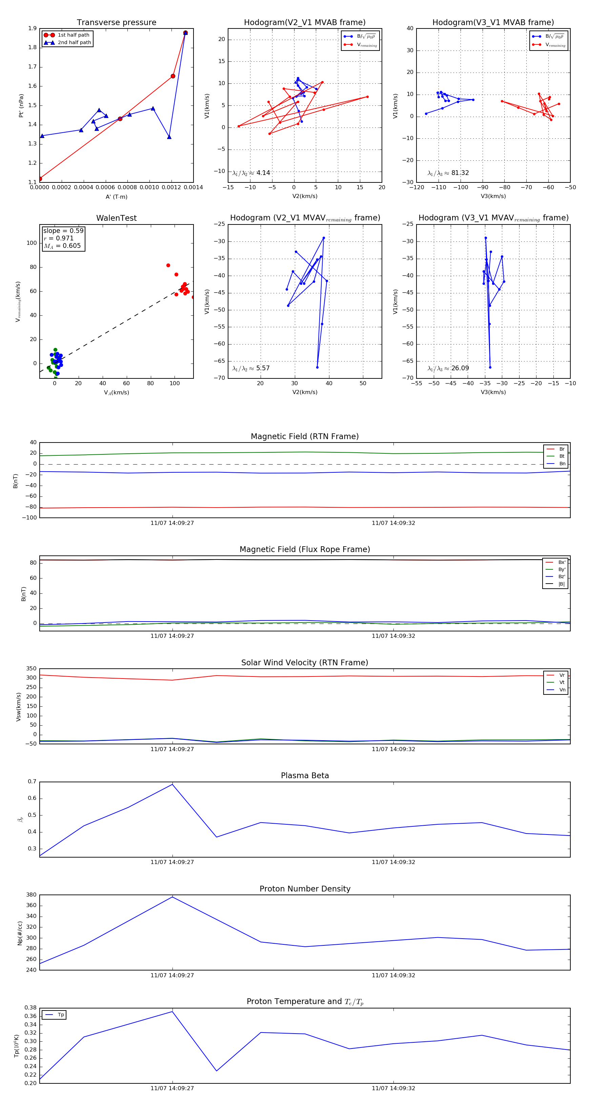Click the Bz' legend entry
This screenshot has height=1119, width=610.
click(x=555, y=577)
